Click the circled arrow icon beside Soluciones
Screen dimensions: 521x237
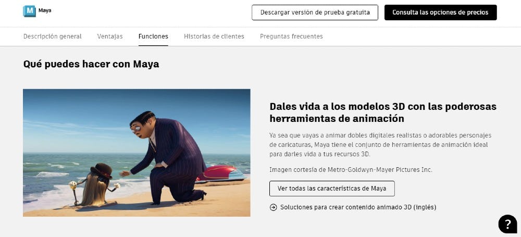coord(273,207)
